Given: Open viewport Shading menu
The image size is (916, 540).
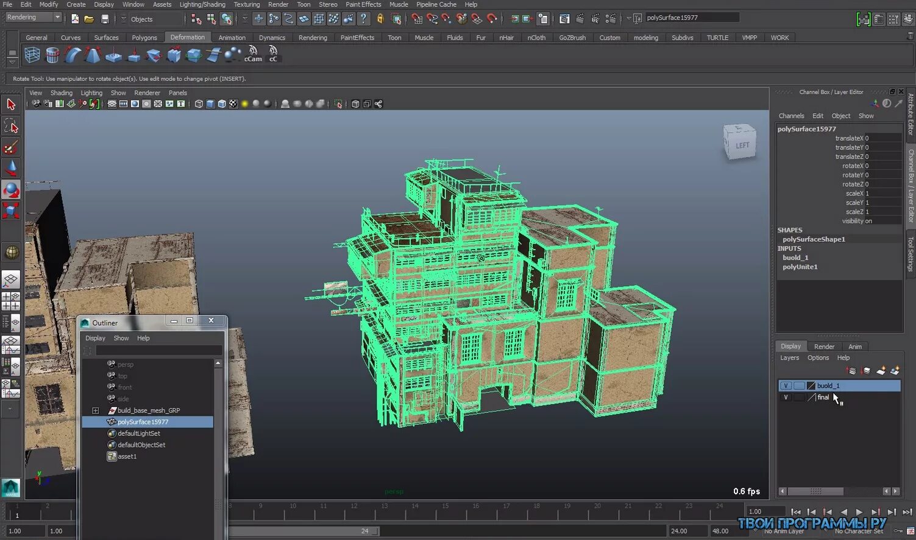Looking at the screenshot, I should [61, 93].
